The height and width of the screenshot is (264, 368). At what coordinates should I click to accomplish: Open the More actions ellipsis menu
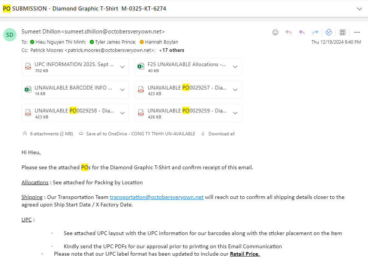357,32
